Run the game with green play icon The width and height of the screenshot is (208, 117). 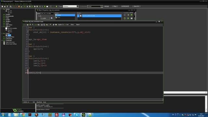tap(14, 6)
